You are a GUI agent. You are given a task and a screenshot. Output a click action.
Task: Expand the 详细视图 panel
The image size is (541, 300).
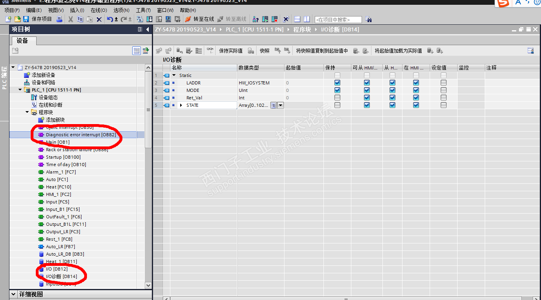tap(13, 294)
